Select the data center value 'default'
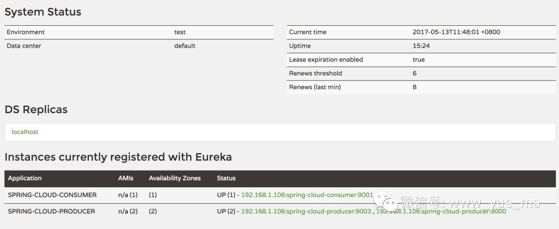Image resolution: width=559 pixels, height=229 pixels. [185, 45]
